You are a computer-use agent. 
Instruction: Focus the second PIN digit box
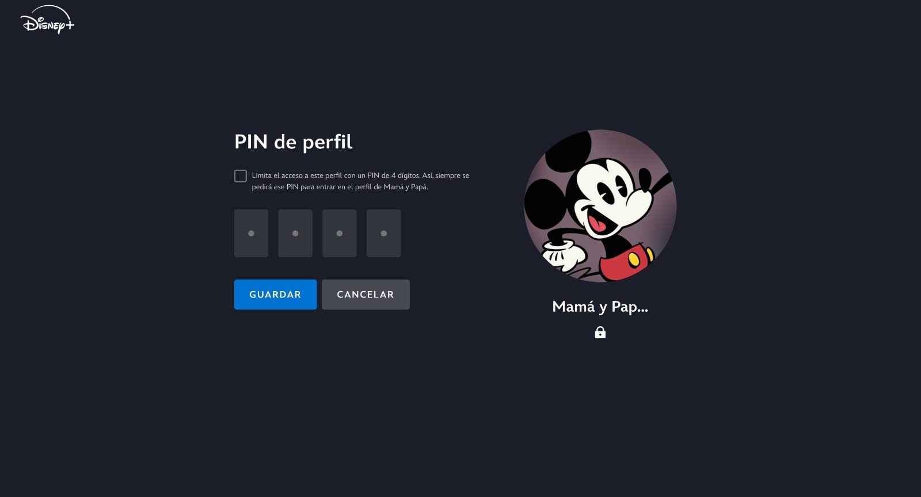[x=295, y=233]
